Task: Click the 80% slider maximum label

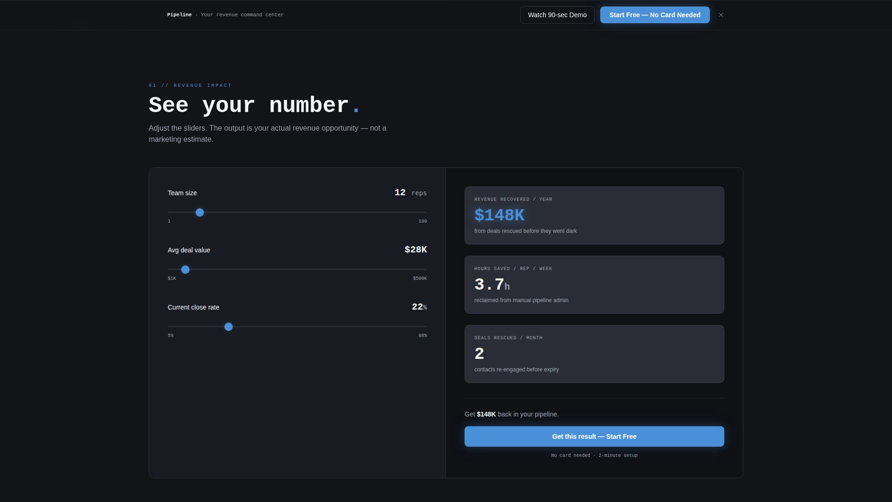Action: coord(423,336)
